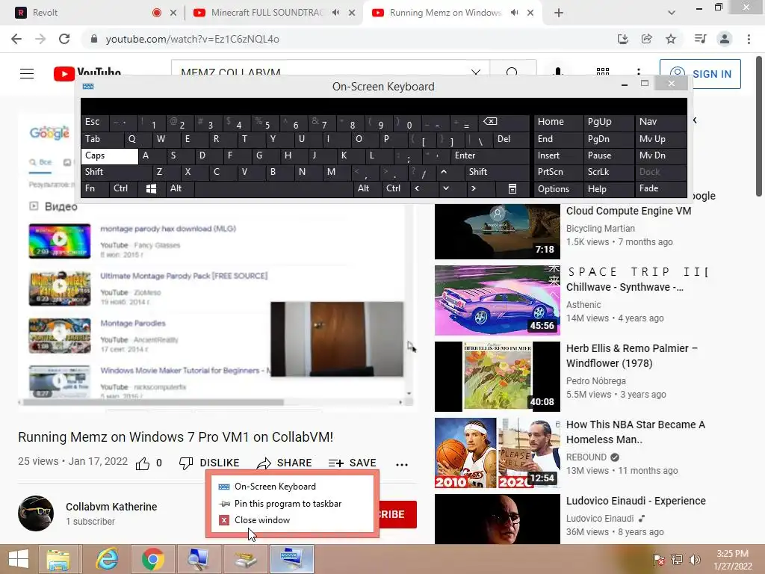Click the SAVE button under video

(353, 463)
